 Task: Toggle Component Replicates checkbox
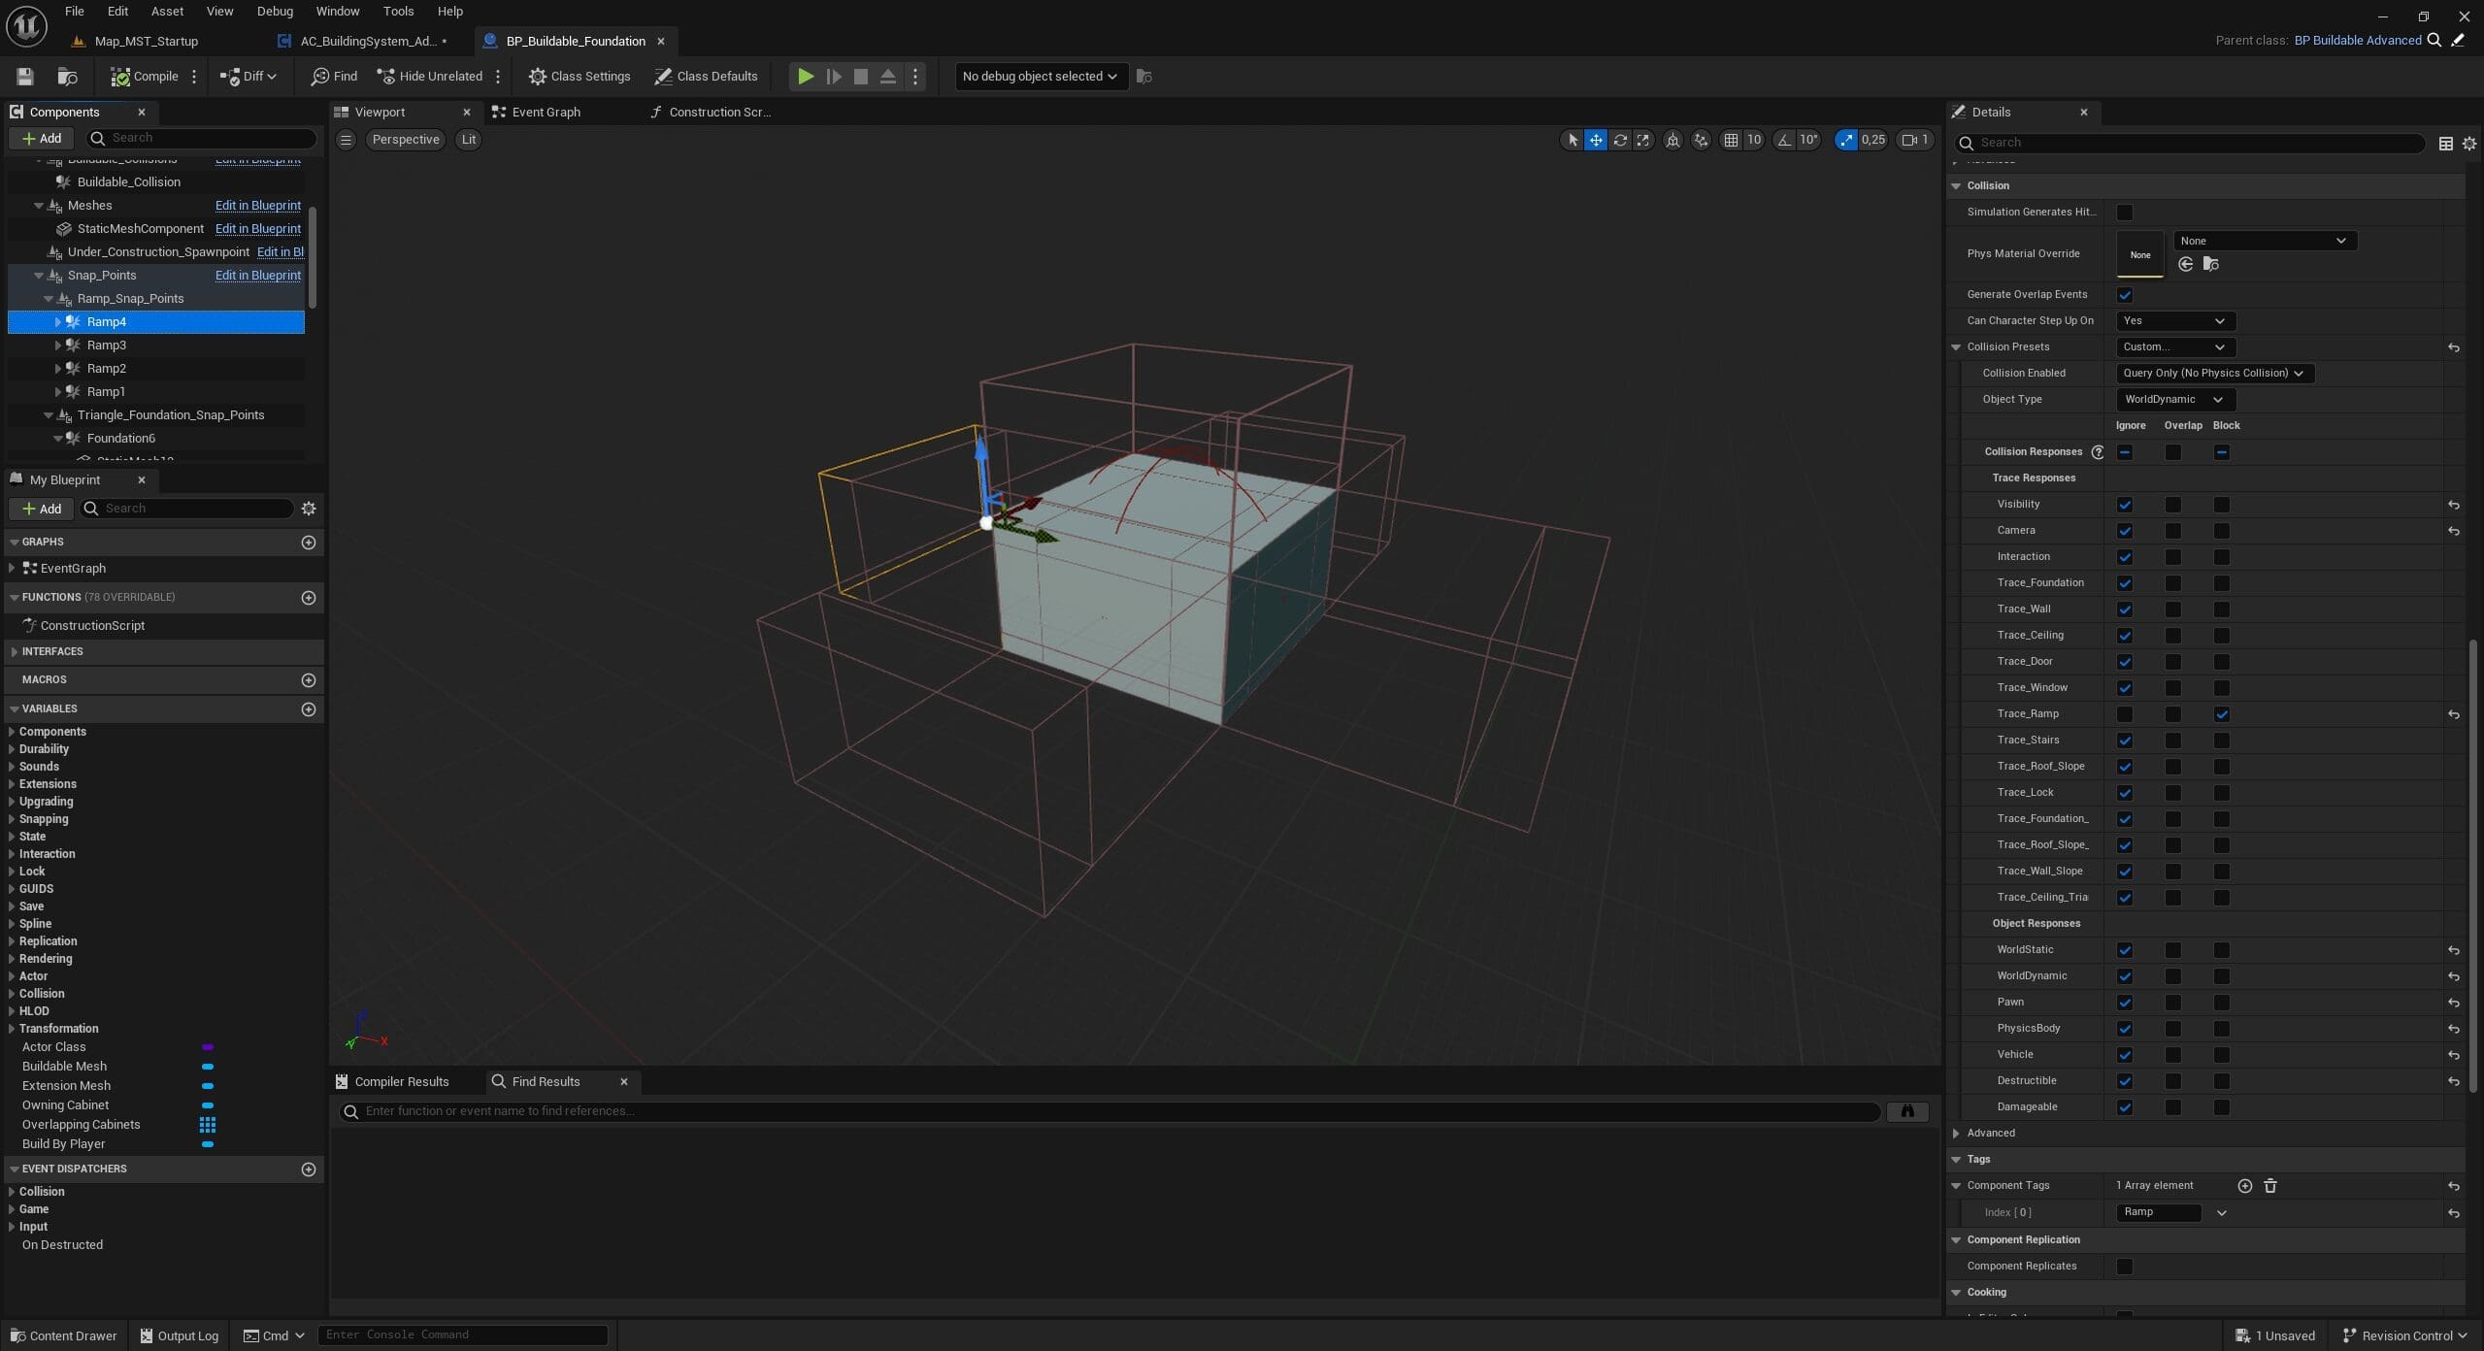2125,1267
